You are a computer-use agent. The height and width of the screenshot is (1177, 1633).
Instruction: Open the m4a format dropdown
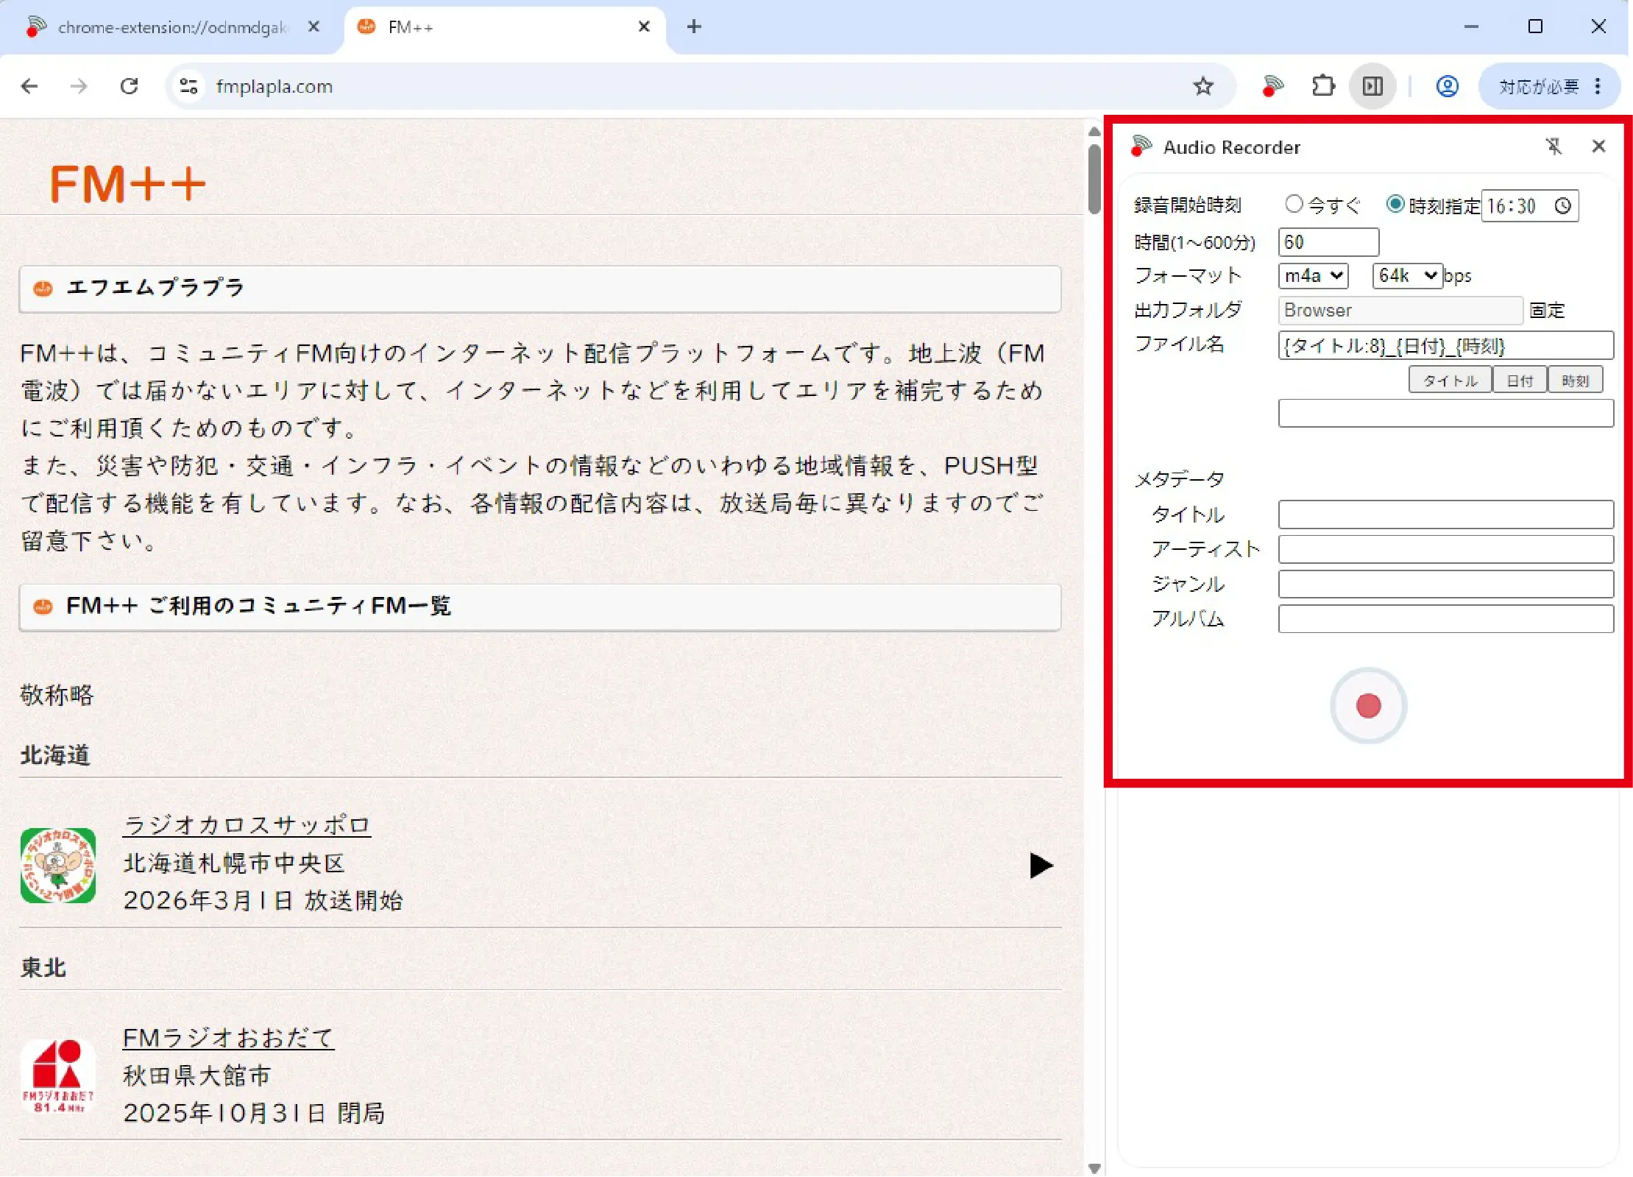pos(1314,276)
